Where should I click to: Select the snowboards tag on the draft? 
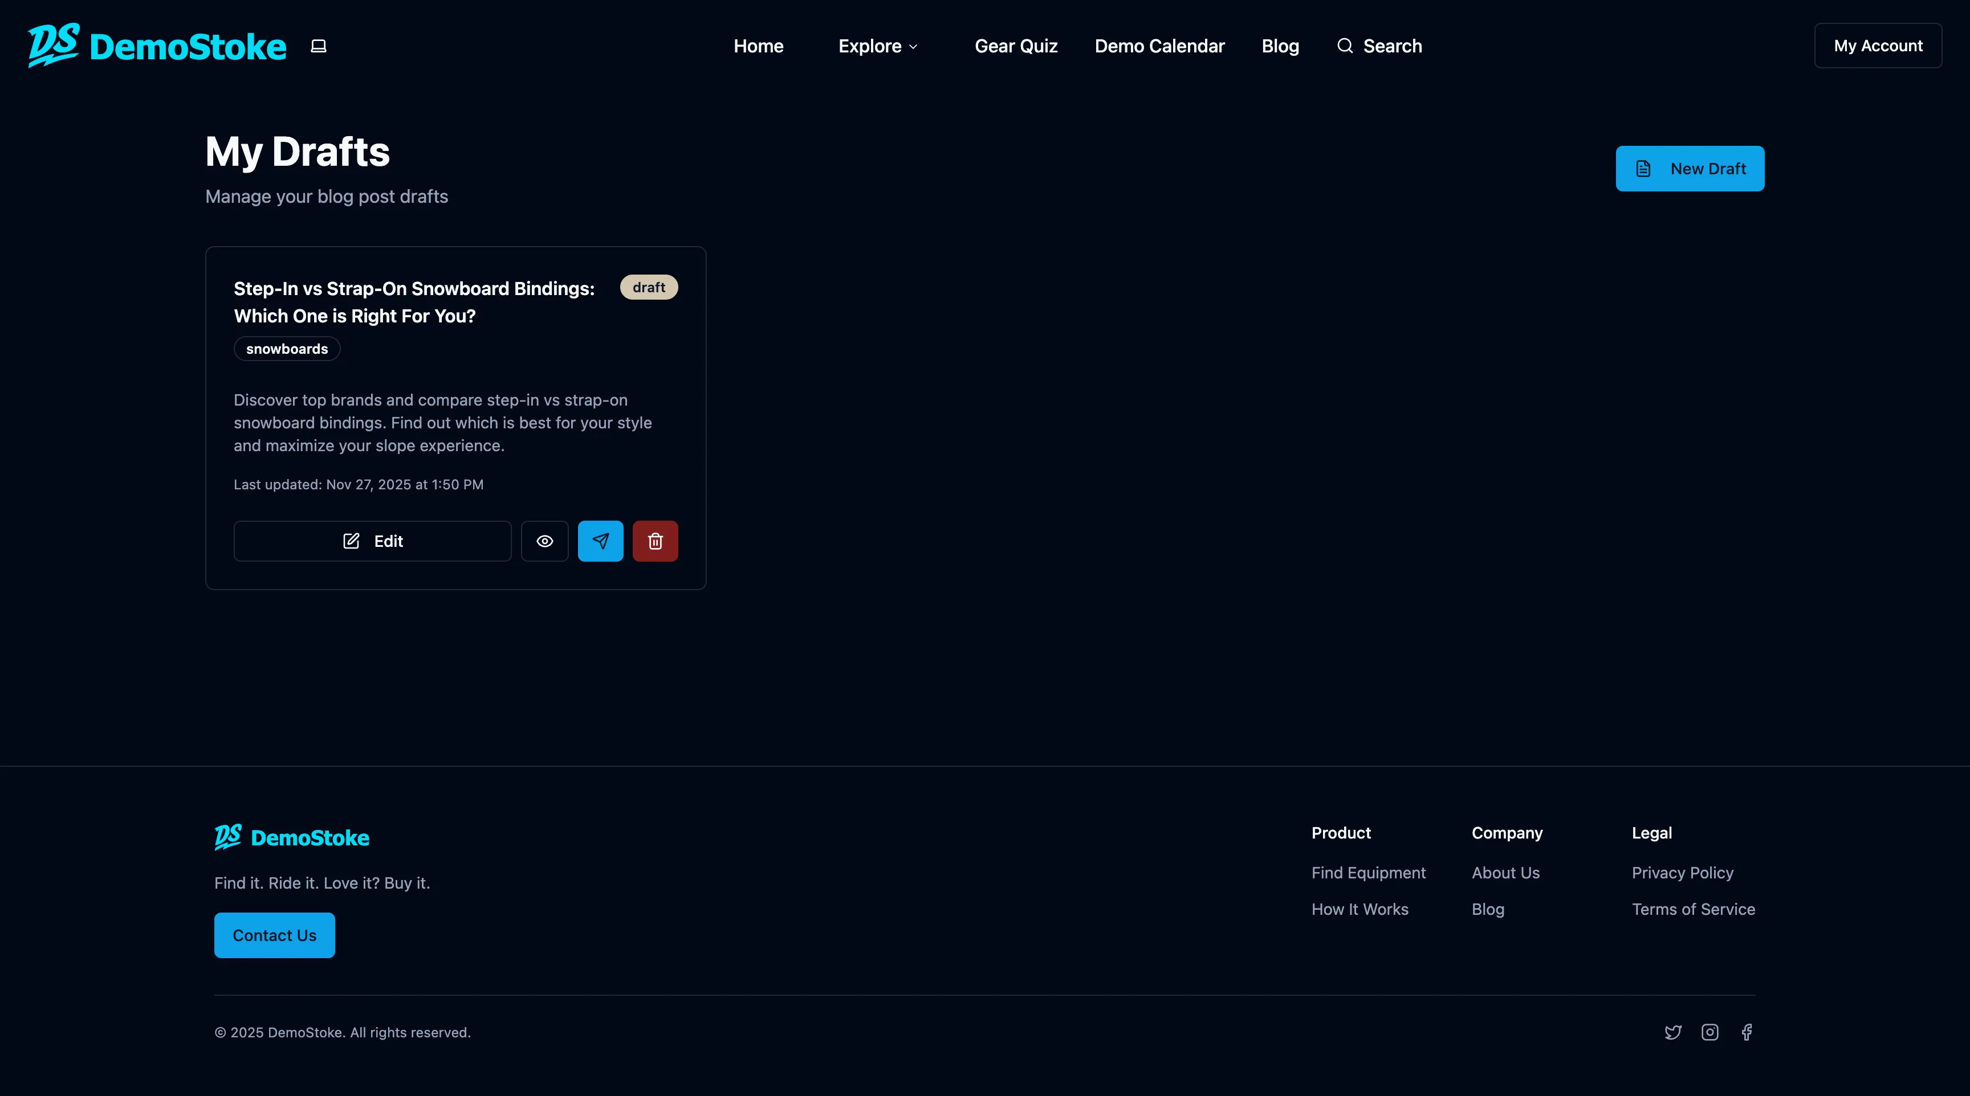[x=287, y=349]
